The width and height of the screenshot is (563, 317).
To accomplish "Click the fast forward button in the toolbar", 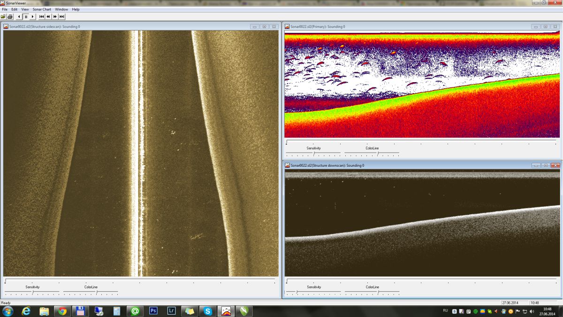I will (x=55, y=16).
